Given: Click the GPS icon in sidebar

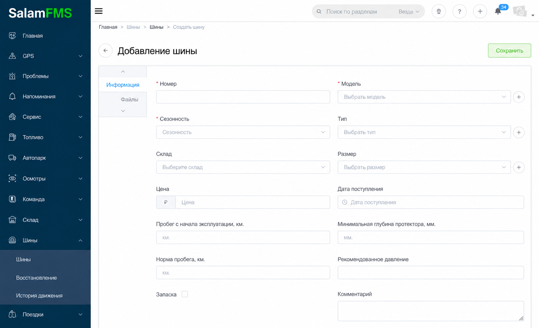Looking at the screenshot, I should (12, 56).
